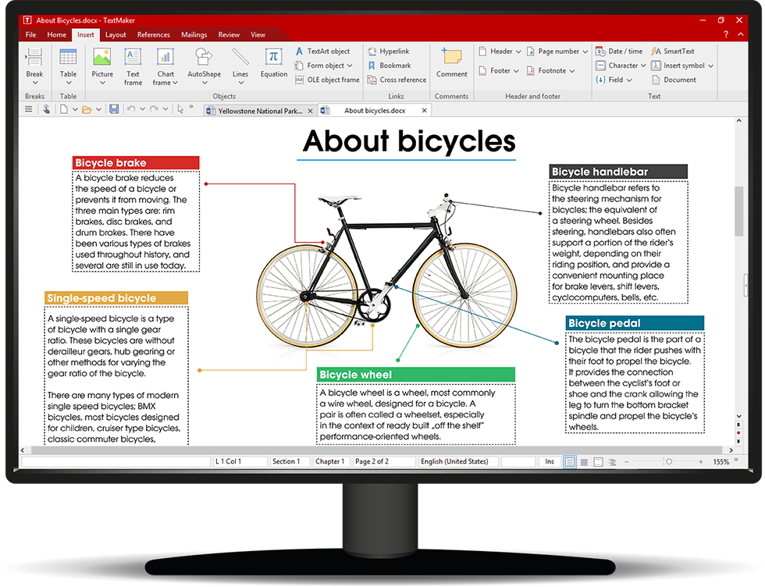Insert a TextArt object

coord(322,52)
